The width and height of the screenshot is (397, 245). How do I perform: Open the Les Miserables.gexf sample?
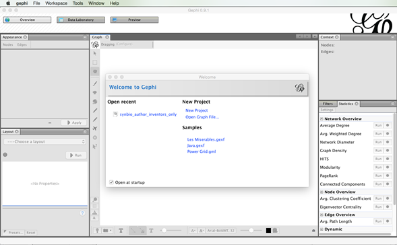tap(206, 139)
